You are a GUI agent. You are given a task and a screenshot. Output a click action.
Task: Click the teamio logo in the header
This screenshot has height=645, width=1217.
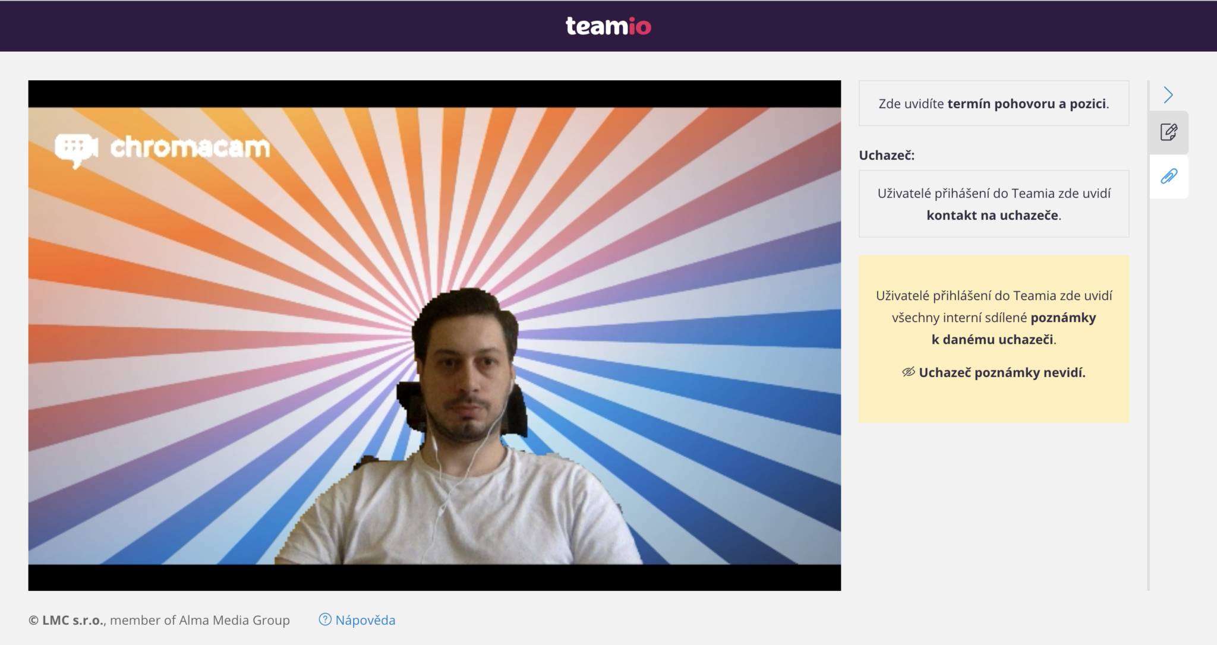(x=608, y=26)
